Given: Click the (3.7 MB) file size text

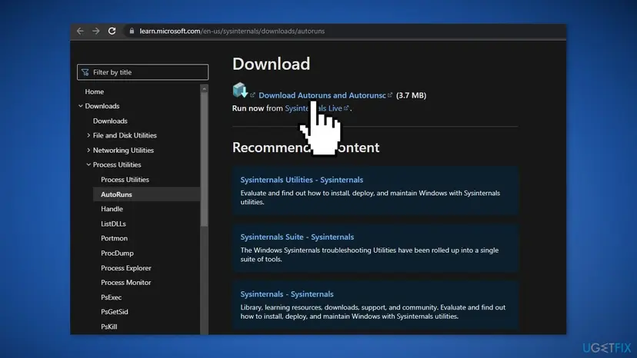Looking at the screenshot, I should (x=411, y=95).
